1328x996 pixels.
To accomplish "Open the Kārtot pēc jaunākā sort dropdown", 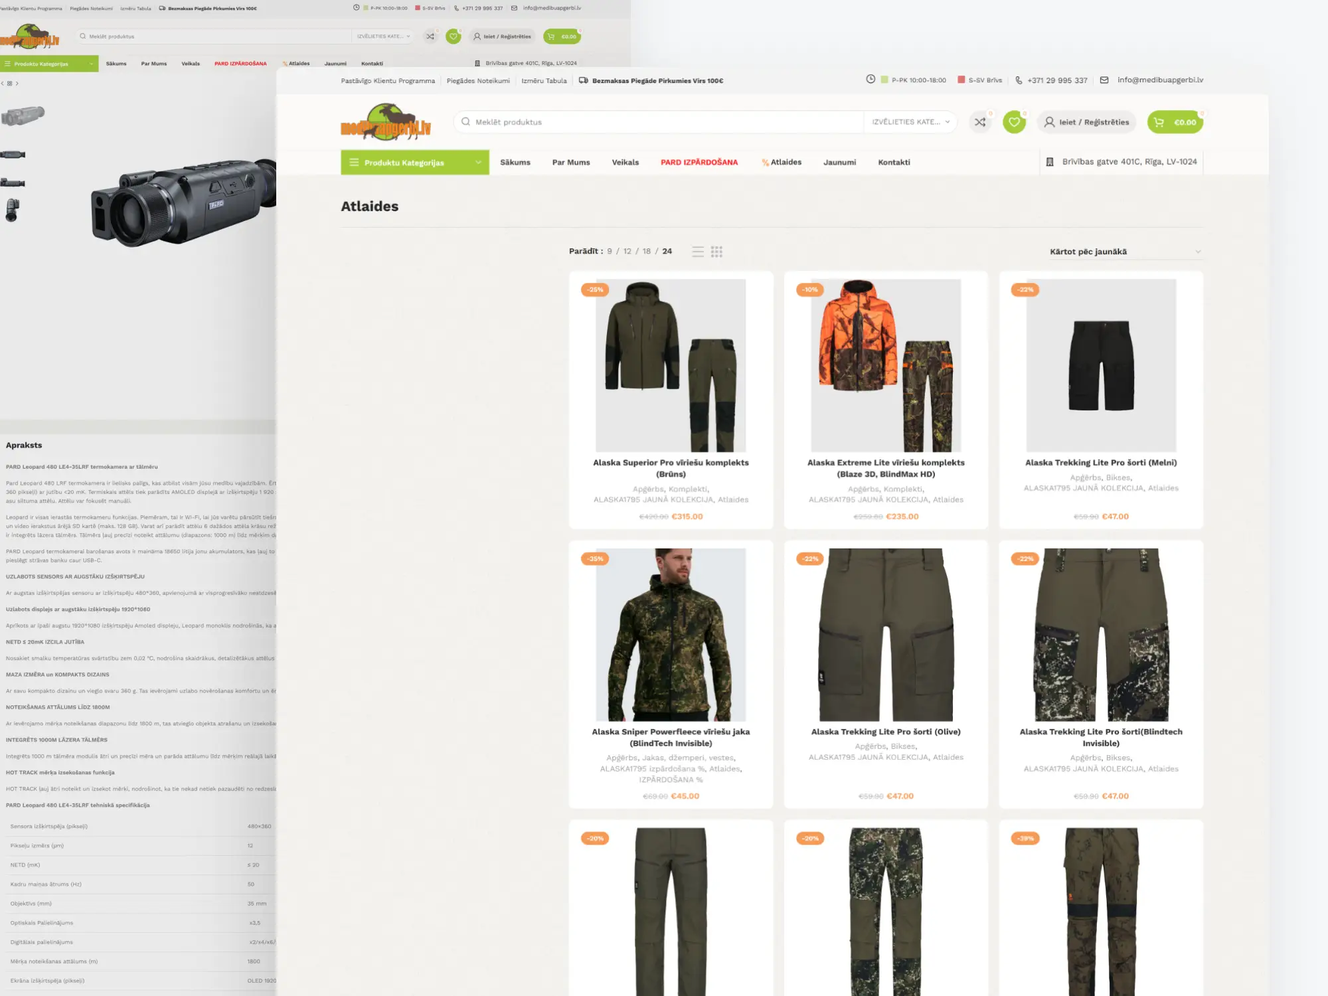I will pos(1124,252).
